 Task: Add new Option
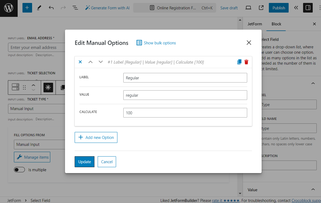[x=96, y=137]
